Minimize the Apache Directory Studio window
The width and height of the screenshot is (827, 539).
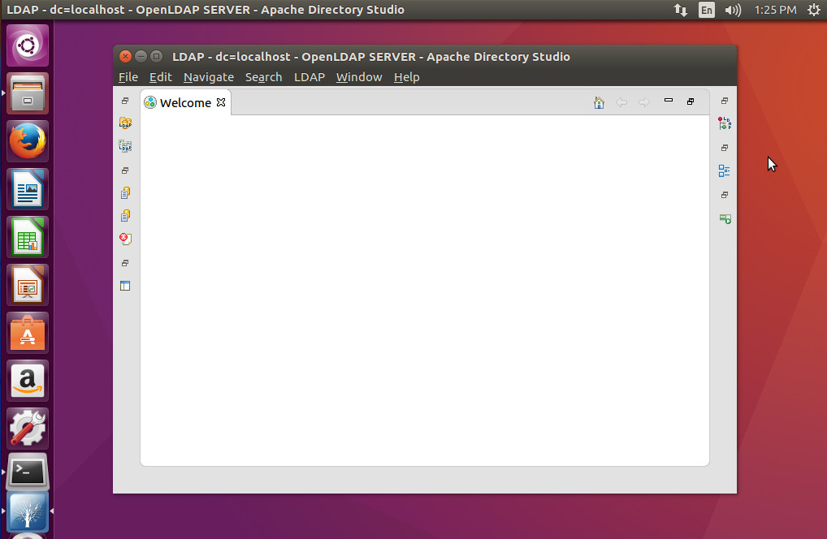point(141,56)
